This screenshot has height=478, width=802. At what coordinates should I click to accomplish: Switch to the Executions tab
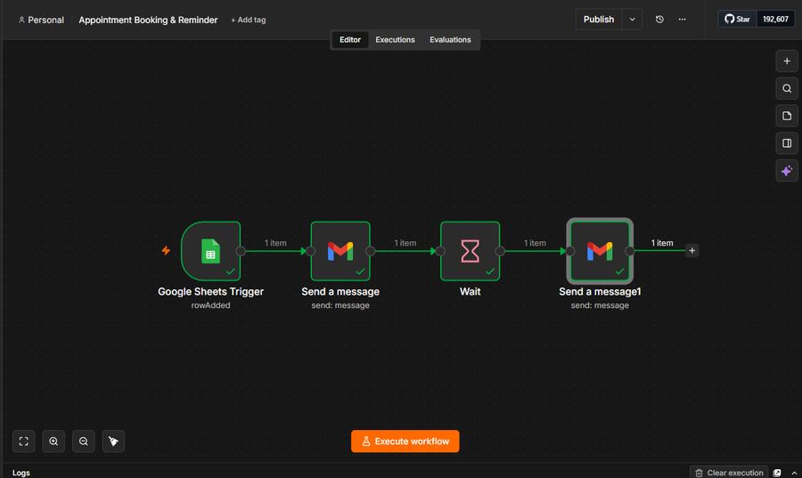click(x=395, y=40)
